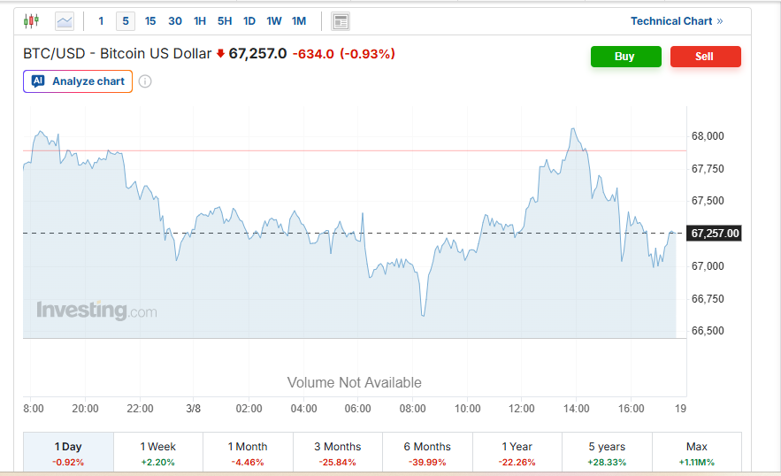Image resolution: width=781 pixels, height=476 pixels.
Task: Show the 1 Year range tab
Action: pos(517,453)
